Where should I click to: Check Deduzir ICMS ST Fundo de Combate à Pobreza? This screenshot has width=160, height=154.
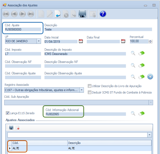pos(90,92)
